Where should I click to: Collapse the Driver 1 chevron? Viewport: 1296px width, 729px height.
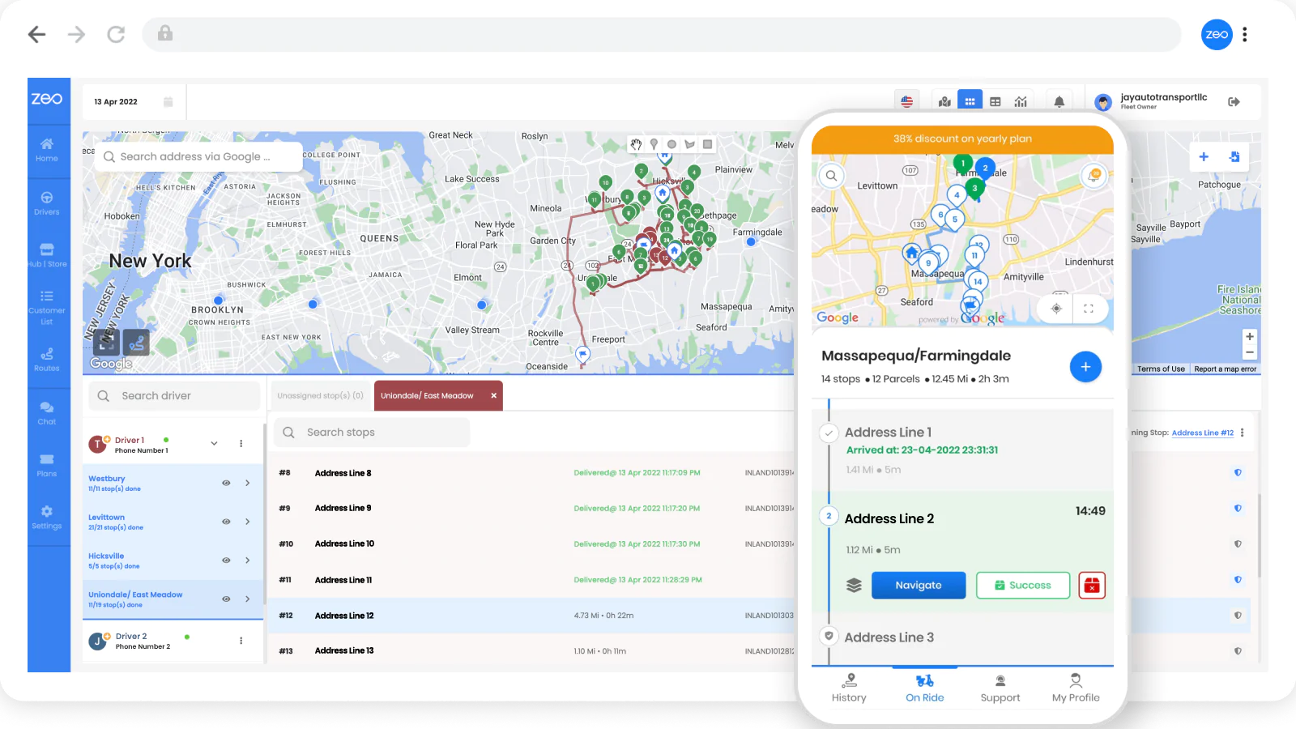[x=214, y=444]
